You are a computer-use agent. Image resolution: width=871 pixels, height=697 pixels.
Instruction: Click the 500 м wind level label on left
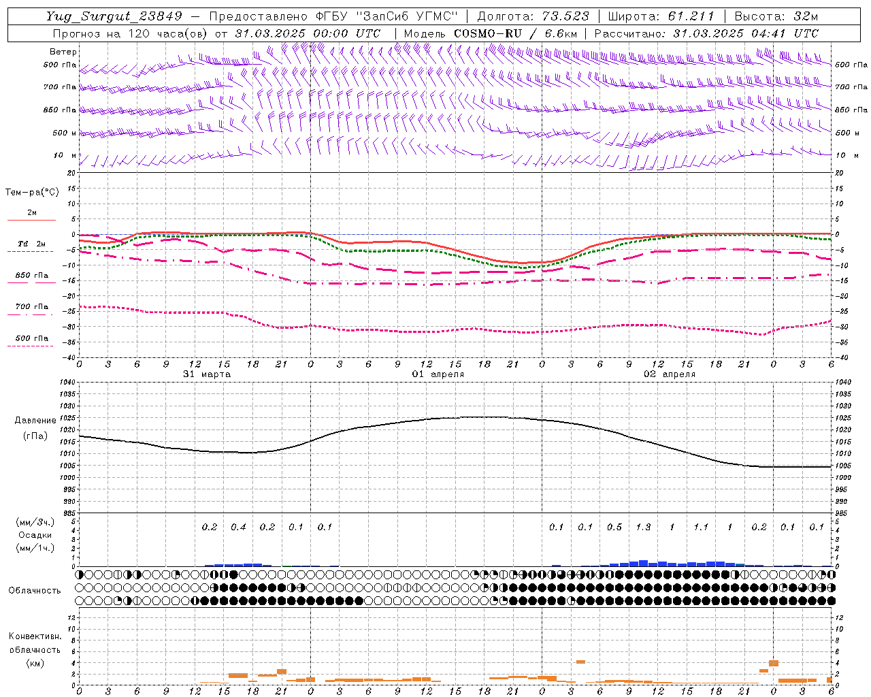point(65,133)
